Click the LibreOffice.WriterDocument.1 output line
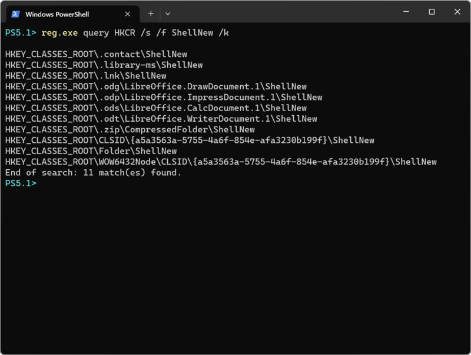The width and height of the screenshot is (471, 355). click(161, 119)
